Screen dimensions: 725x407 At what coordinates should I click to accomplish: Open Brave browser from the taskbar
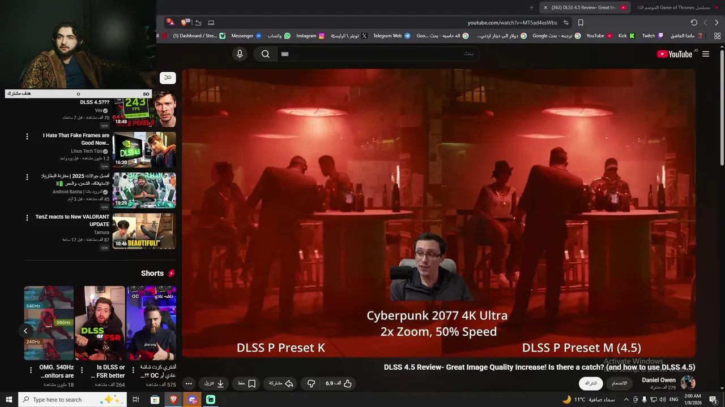(x=173, y=400)
